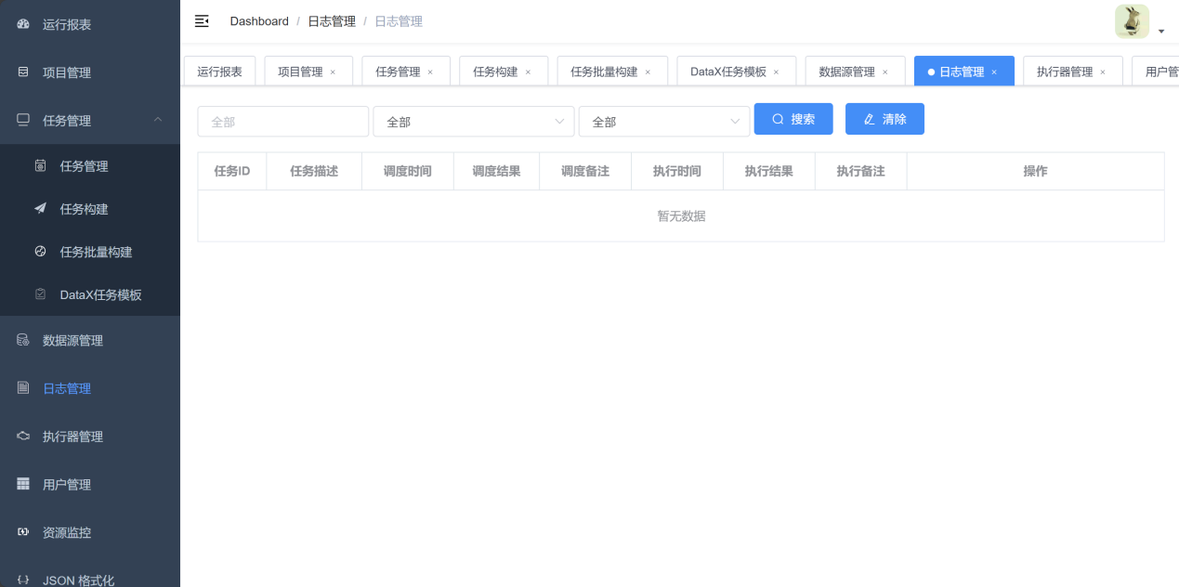The width and height of the screenshot is (1179, 587).
Task: Click the 项目管理 sidebar icon
Action: (23, 72)
